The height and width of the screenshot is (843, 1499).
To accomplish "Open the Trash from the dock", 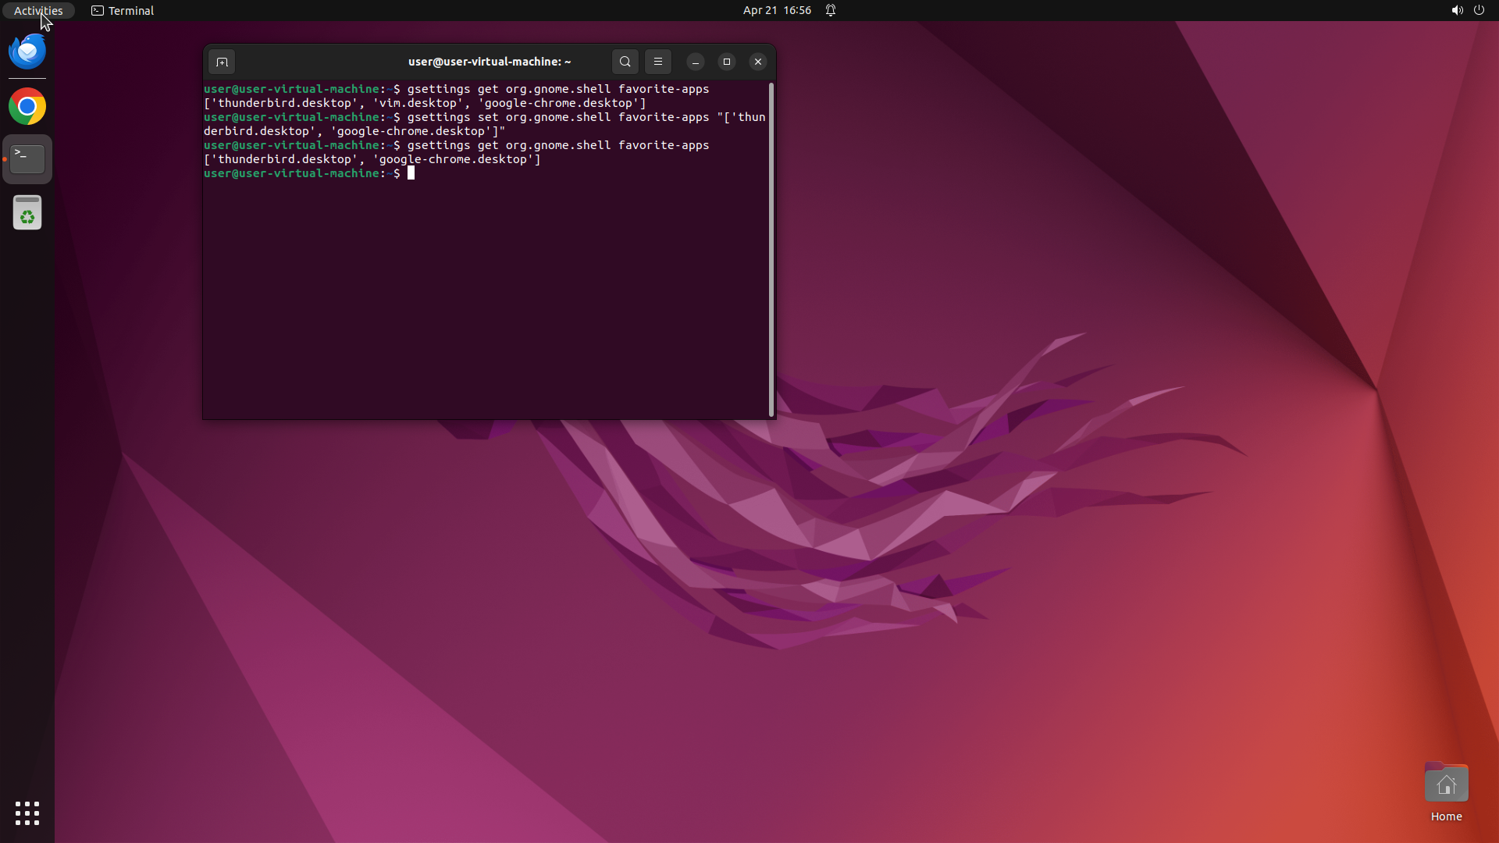I will coord(27,212).
